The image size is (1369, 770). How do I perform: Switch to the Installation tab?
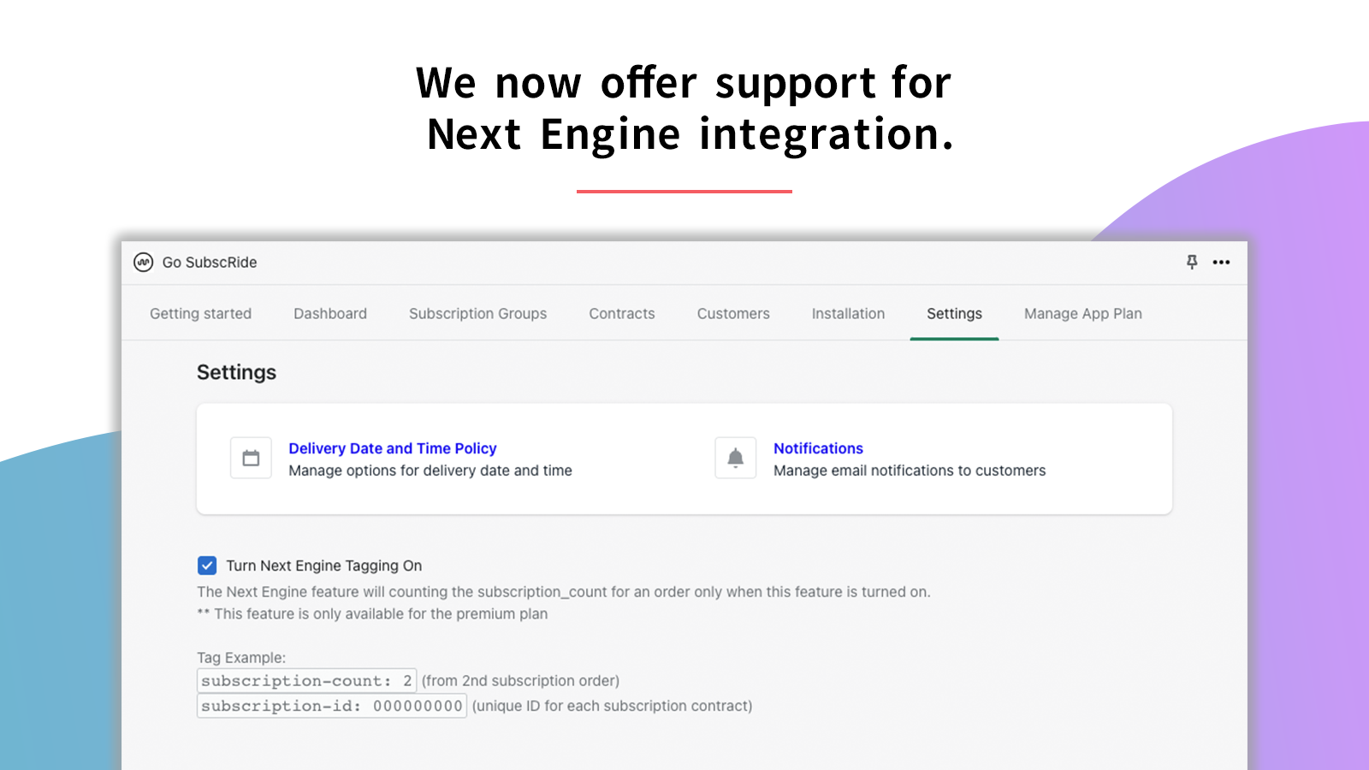point(848,314)
